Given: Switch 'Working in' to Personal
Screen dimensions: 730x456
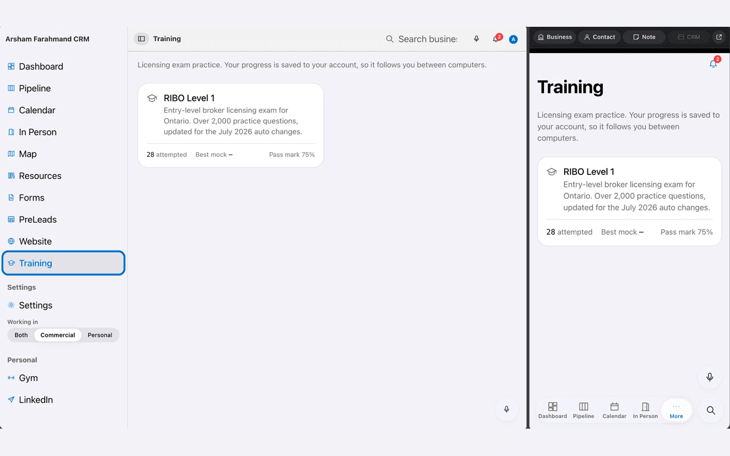Looking at the screenshot, I should (100, 335).
